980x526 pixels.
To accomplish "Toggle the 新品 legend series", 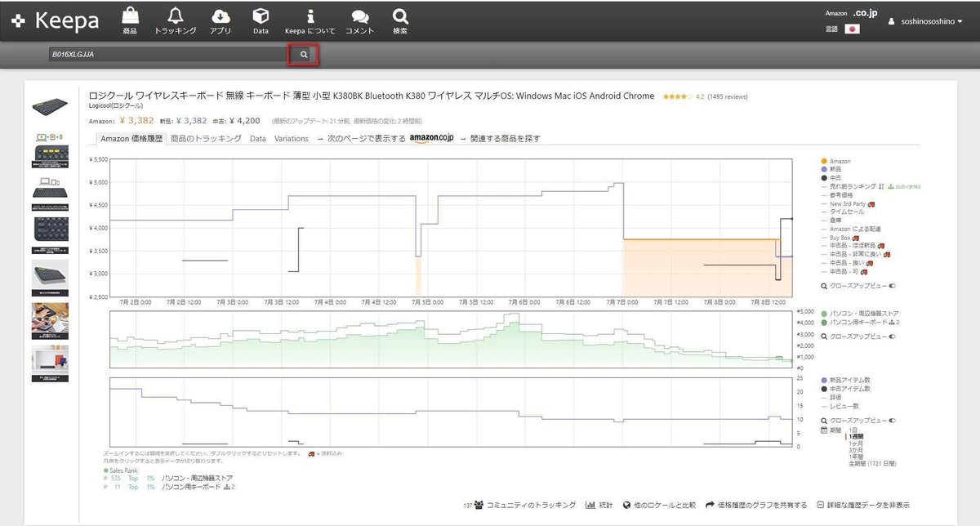I will [x=833, y=169].
